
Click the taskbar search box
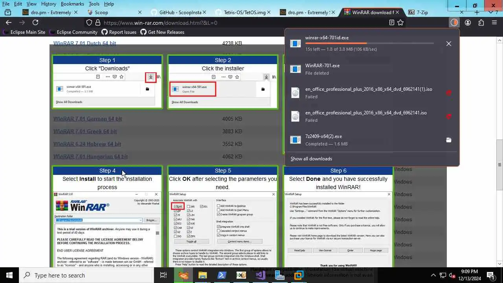(86, 275)
